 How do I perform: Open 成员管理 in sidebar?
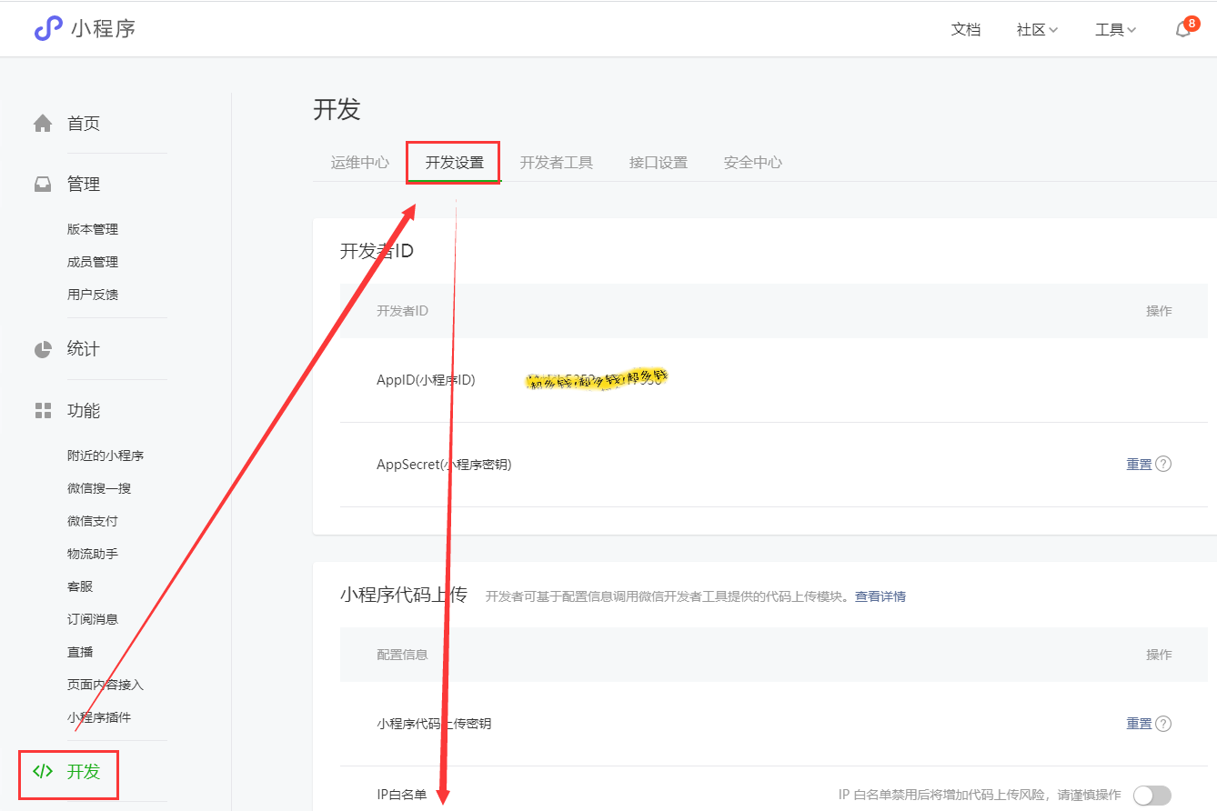click(93, 262)
